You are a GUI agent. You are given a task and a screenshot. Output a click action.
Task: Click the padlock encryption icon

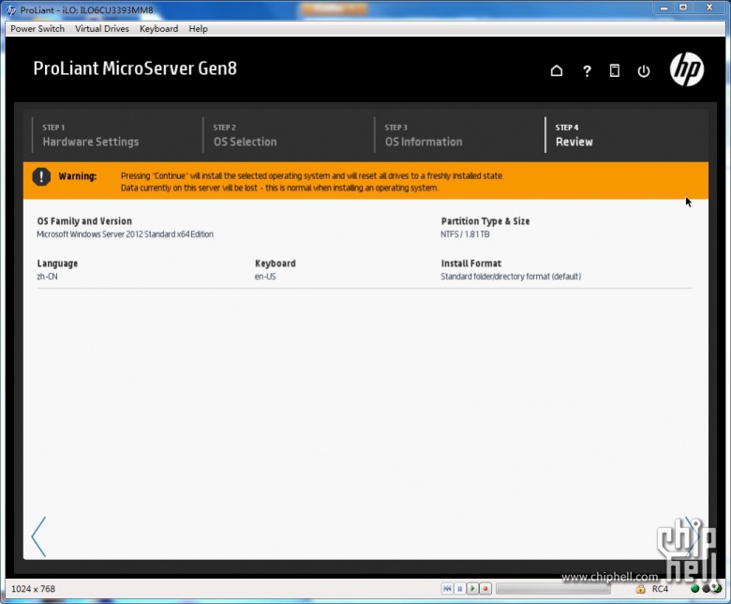click(x=640, y=589)
